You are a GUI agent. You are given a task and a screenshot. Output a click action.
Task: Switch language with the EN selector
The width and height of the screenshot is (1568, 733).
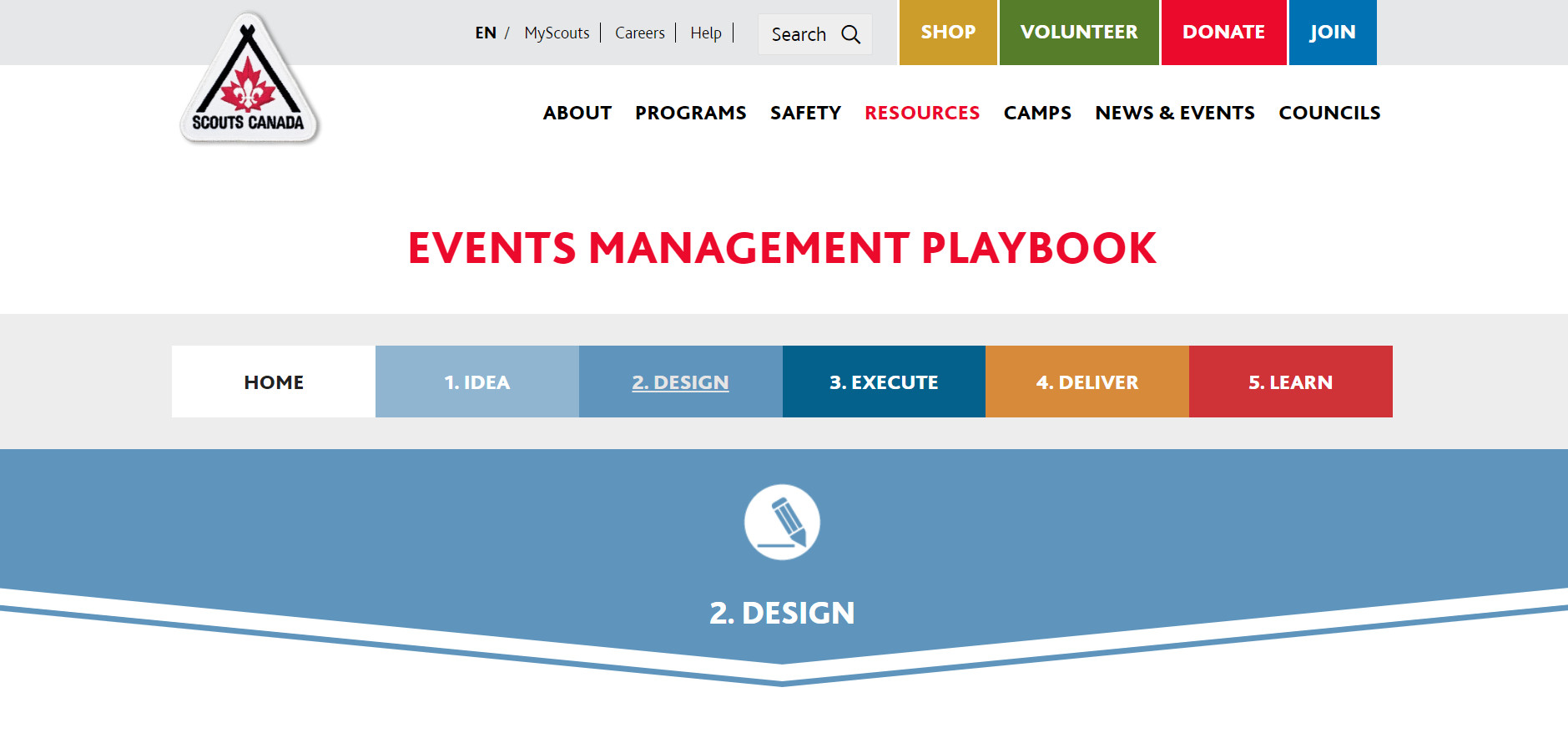click(486, 33)
